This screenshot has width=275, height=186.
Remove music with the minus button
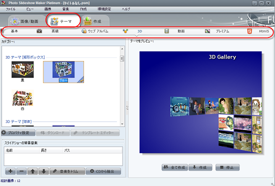[x=21, y=171]
